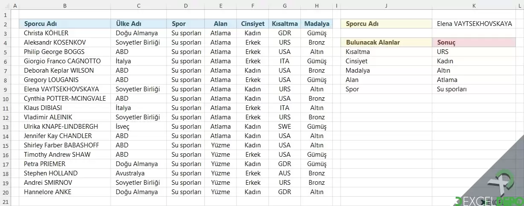Click the result cell showing URS in column K

[x=474, y=52]
